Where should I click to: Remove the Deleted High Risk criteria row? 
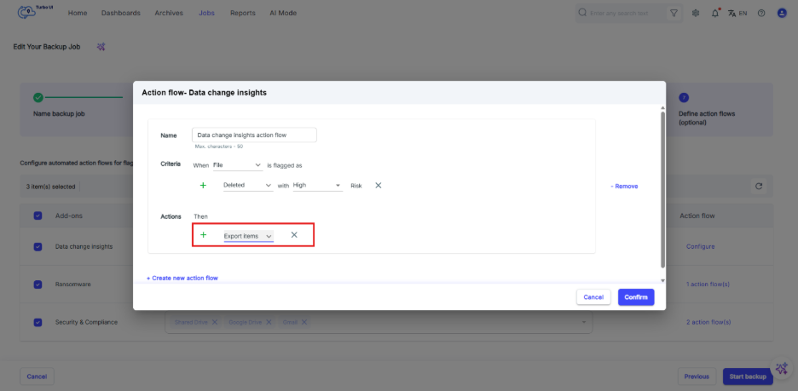379,185
